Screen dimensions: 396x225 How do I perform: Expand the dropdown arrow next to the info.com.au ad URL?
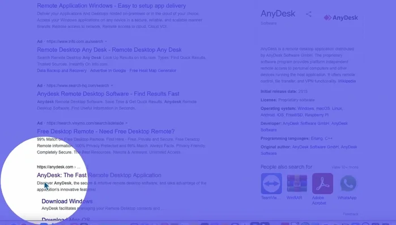[x=106, y=41]
